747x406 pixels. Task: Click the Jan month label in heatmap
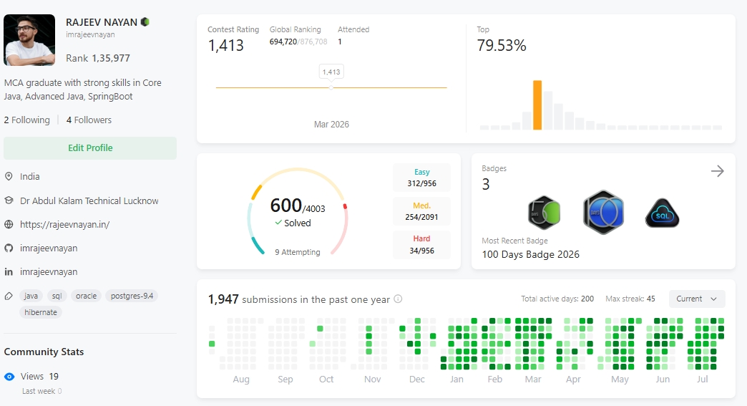[456, 380]
